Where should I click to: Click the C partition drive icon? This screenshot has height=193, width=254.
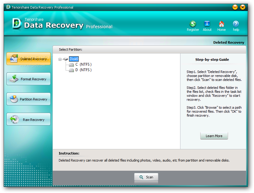point(71,65)
